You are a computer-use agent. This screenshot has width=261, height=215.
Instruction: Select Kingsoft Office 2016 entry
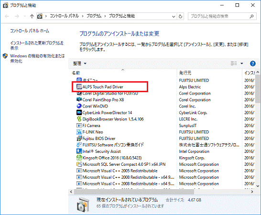(112, 158)
